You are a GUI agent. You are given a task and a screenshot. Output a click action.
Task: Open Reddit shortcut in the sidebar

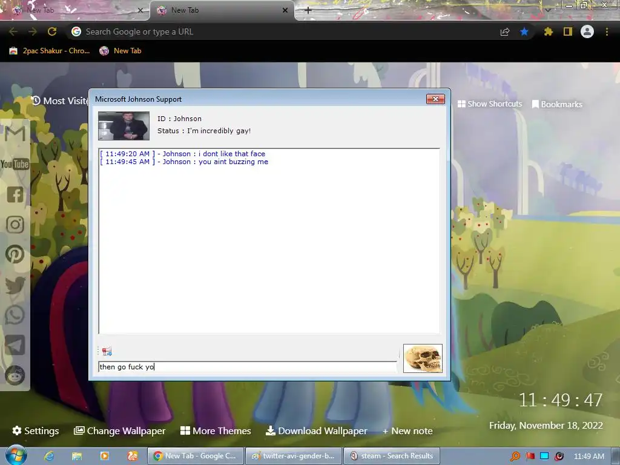click(15, 375)
